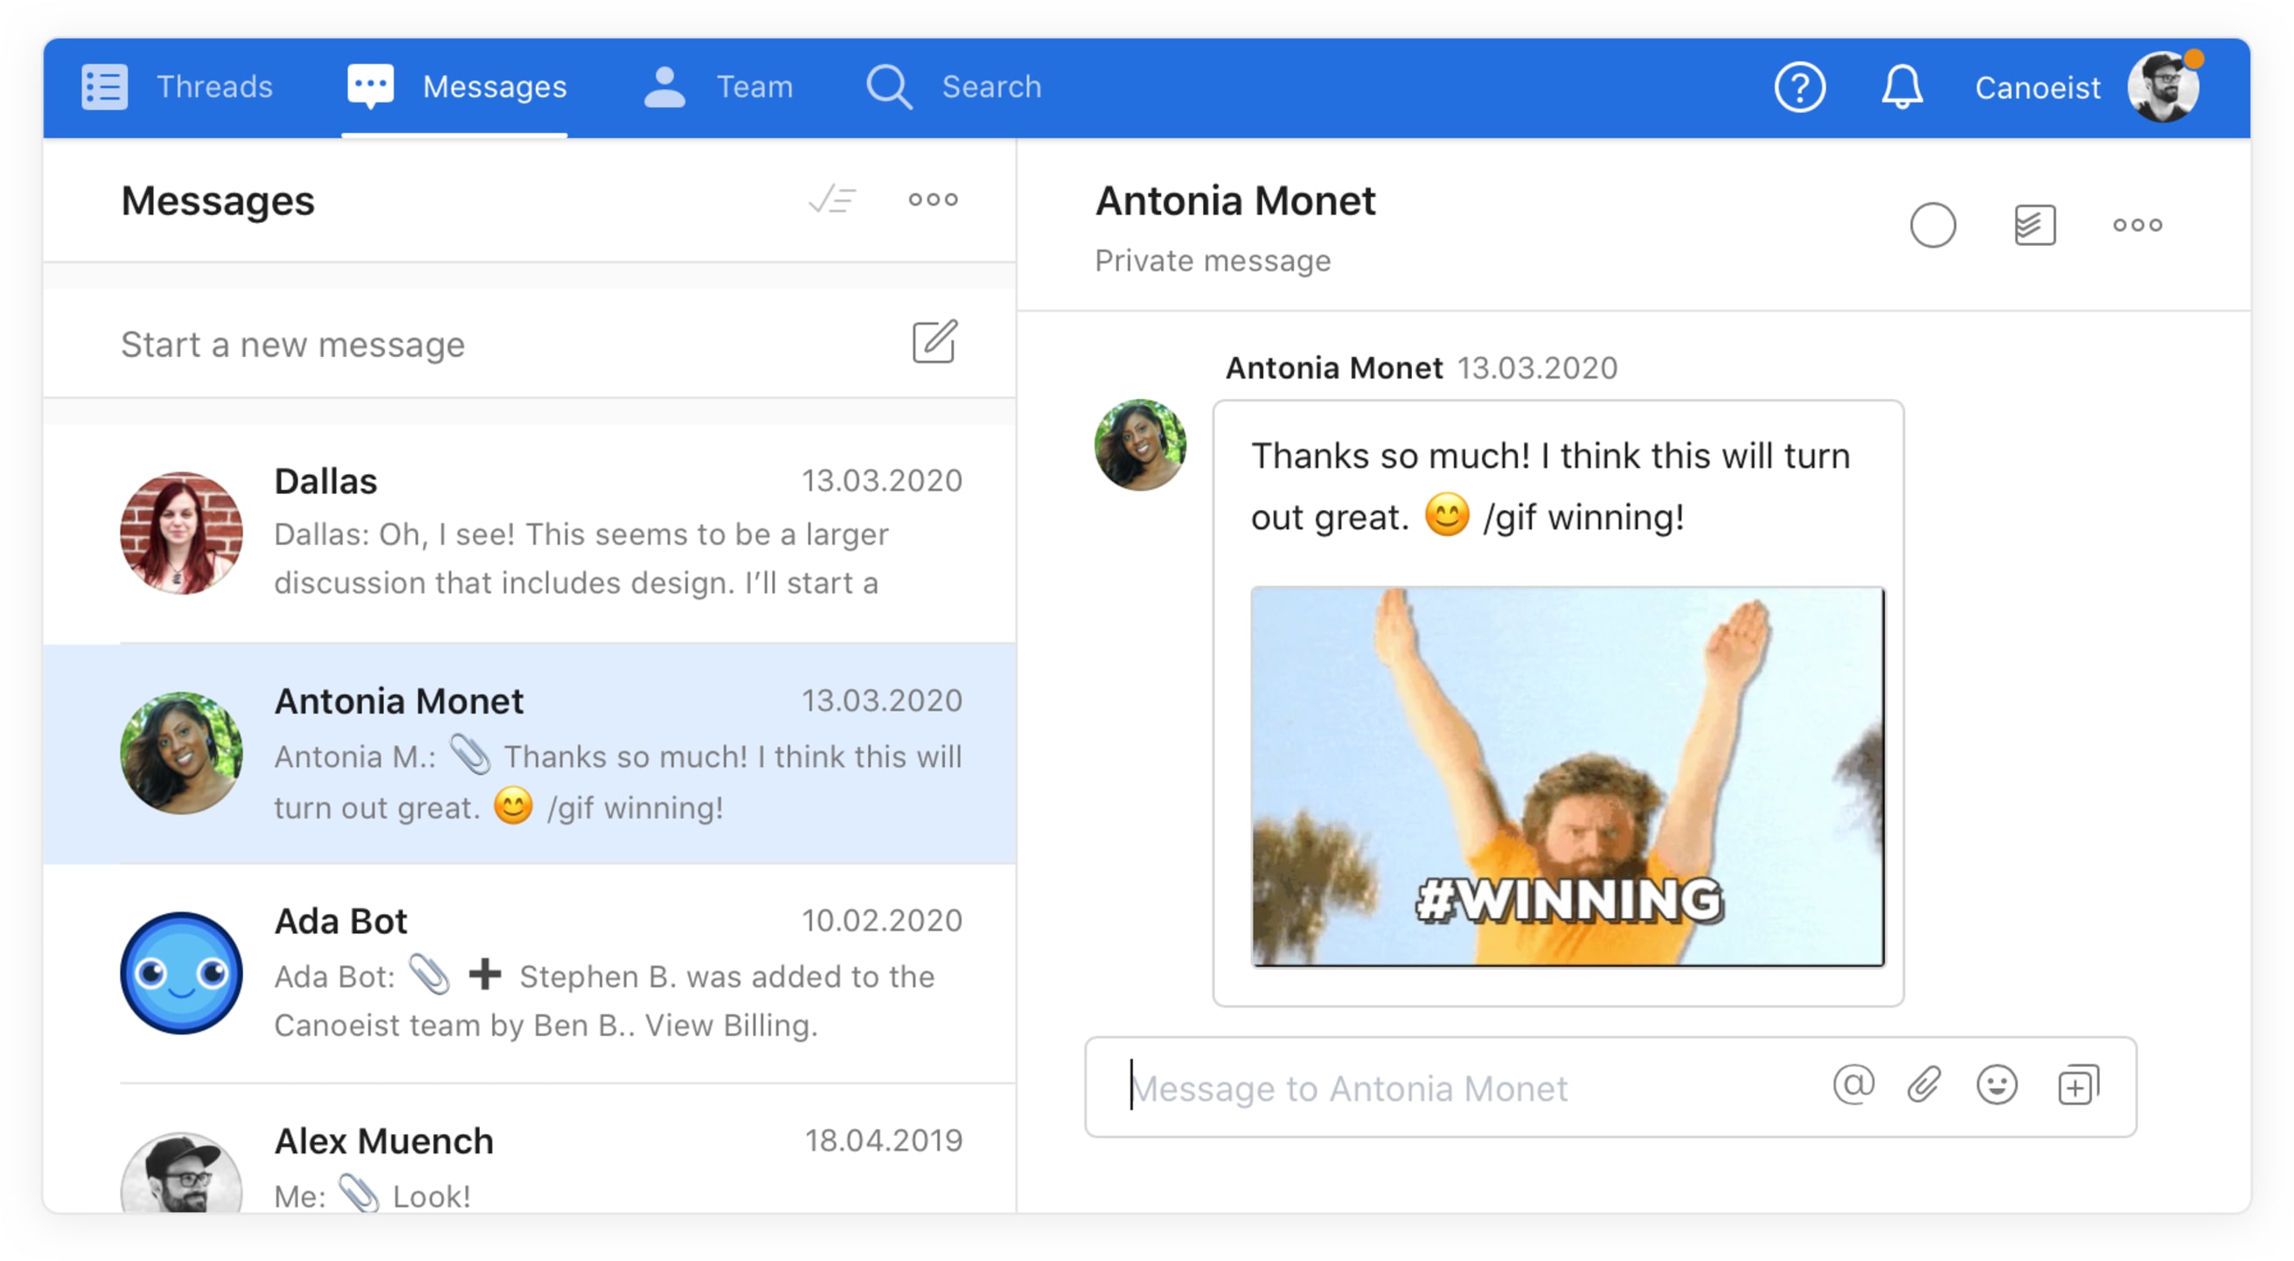Click Start a new message field
The width and height of the screenshot is (2294, 1261).
tap(529, 344)
